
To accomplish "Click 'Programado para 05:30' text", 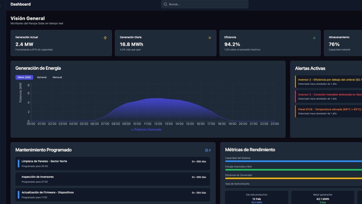I will pos(35,166).
